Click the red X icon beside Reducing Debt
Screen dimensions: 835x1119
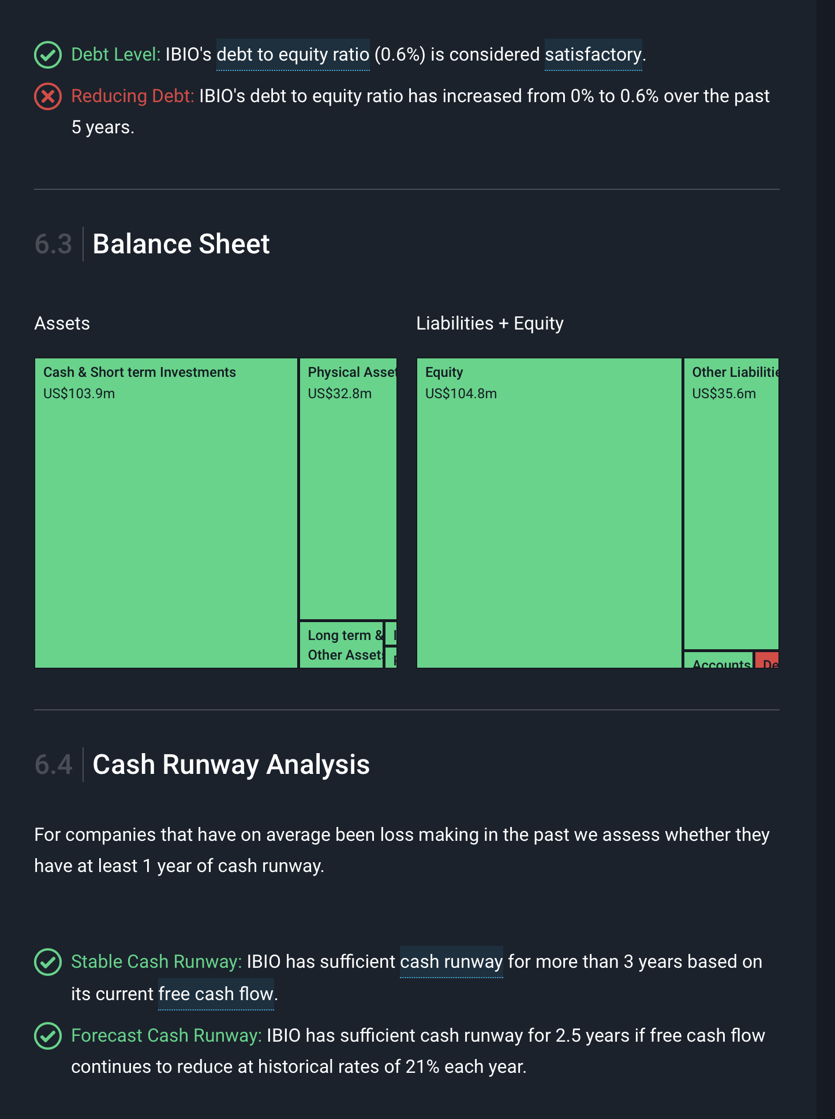coord(48,96)
